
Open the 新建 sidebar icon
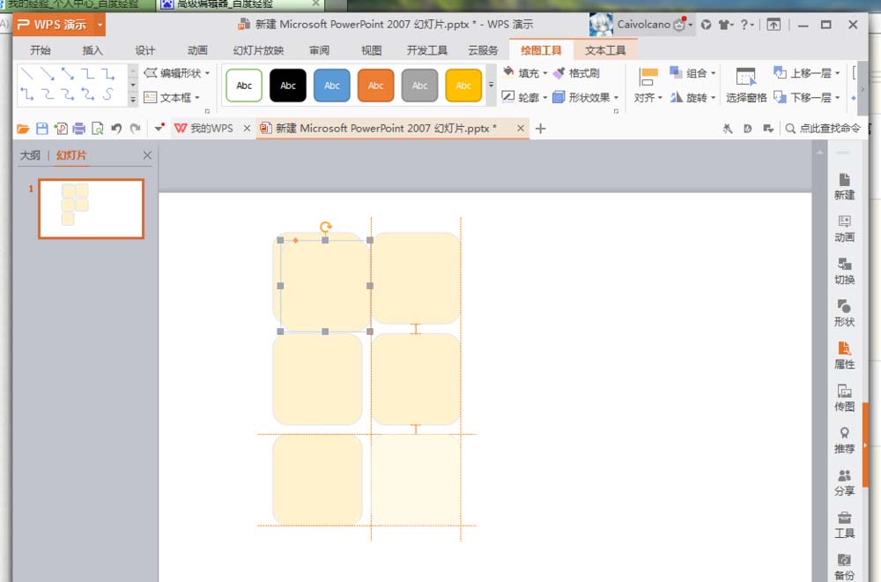[844, 187]
